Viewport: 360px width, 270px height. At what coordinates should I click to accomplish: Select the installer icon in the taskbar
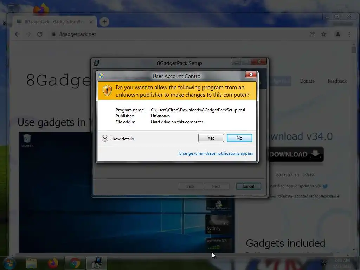pyautogui.click(x=97, y=263)
